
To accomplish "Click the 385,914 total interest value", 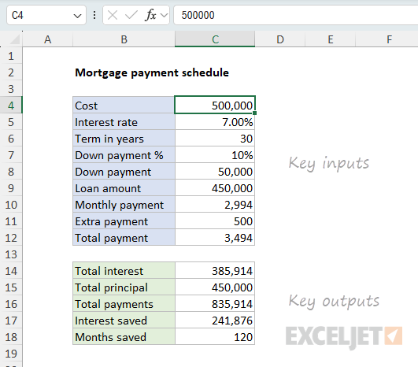I will click(215, 271).
